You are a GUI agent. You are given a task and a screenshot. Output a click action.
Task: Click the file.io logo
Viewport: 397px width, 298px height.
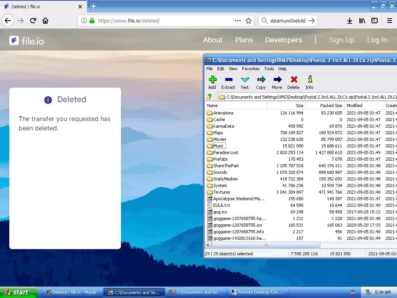coord(27,40)
